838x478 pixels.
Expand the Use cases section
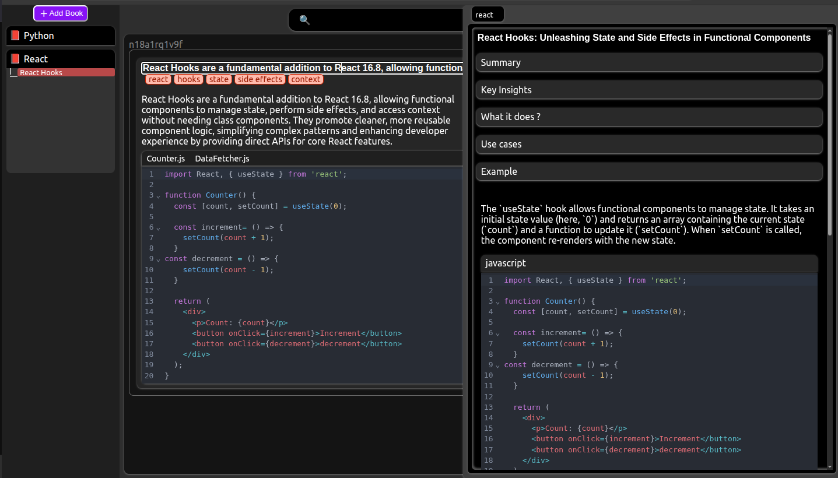click(648, 144)
